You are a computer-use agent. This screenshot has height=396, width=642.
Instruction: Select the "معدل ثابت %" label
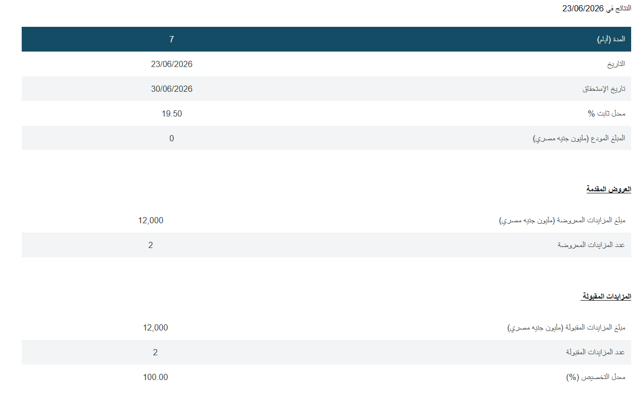coord(605,113)
